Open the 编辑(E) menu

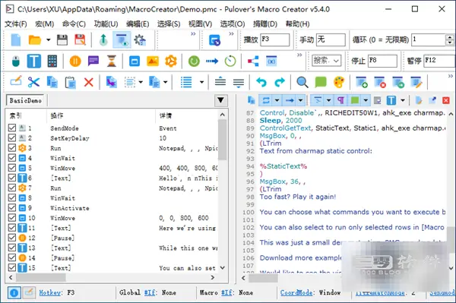point(138,24)
